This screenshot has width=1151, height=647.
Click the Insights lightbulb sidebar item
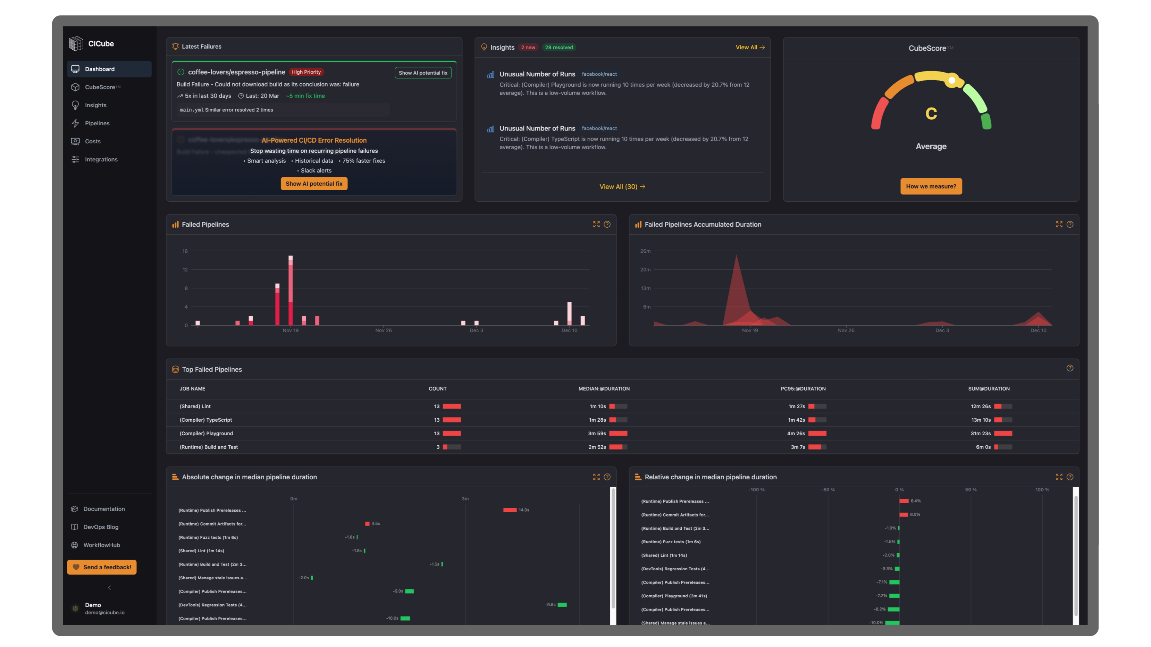[95, 105]
